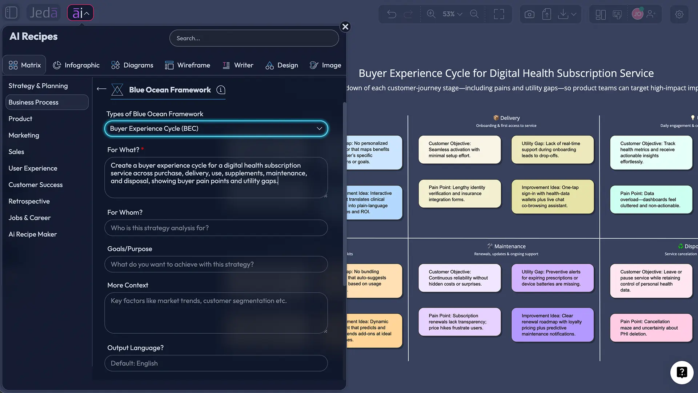Open the Jeda logo menu
698x393 pixels.
coord(43,13)
